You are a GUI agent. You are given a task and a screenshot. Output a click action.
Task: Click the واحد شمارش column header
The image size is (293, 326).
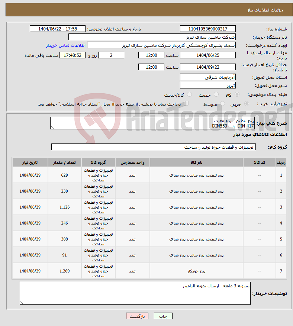point(132,162)
